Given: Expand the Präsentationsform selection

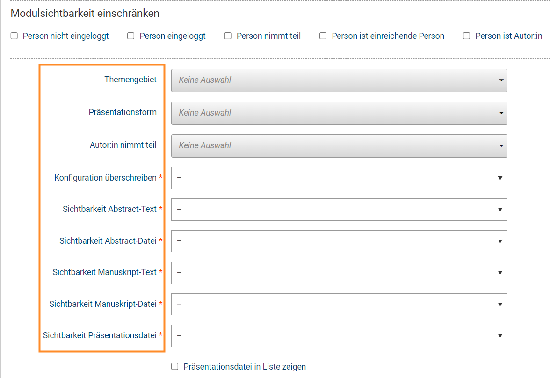Looking at the screenshot, I should [339, 113].
